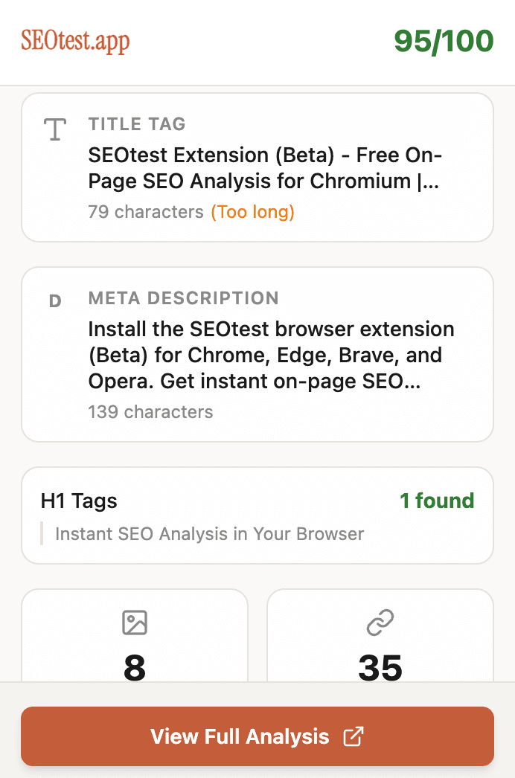The height and width of the screenshot is (778, 515).
Task: Click the truncated title text ending with ellipsis
Action: tap(265, 169)
